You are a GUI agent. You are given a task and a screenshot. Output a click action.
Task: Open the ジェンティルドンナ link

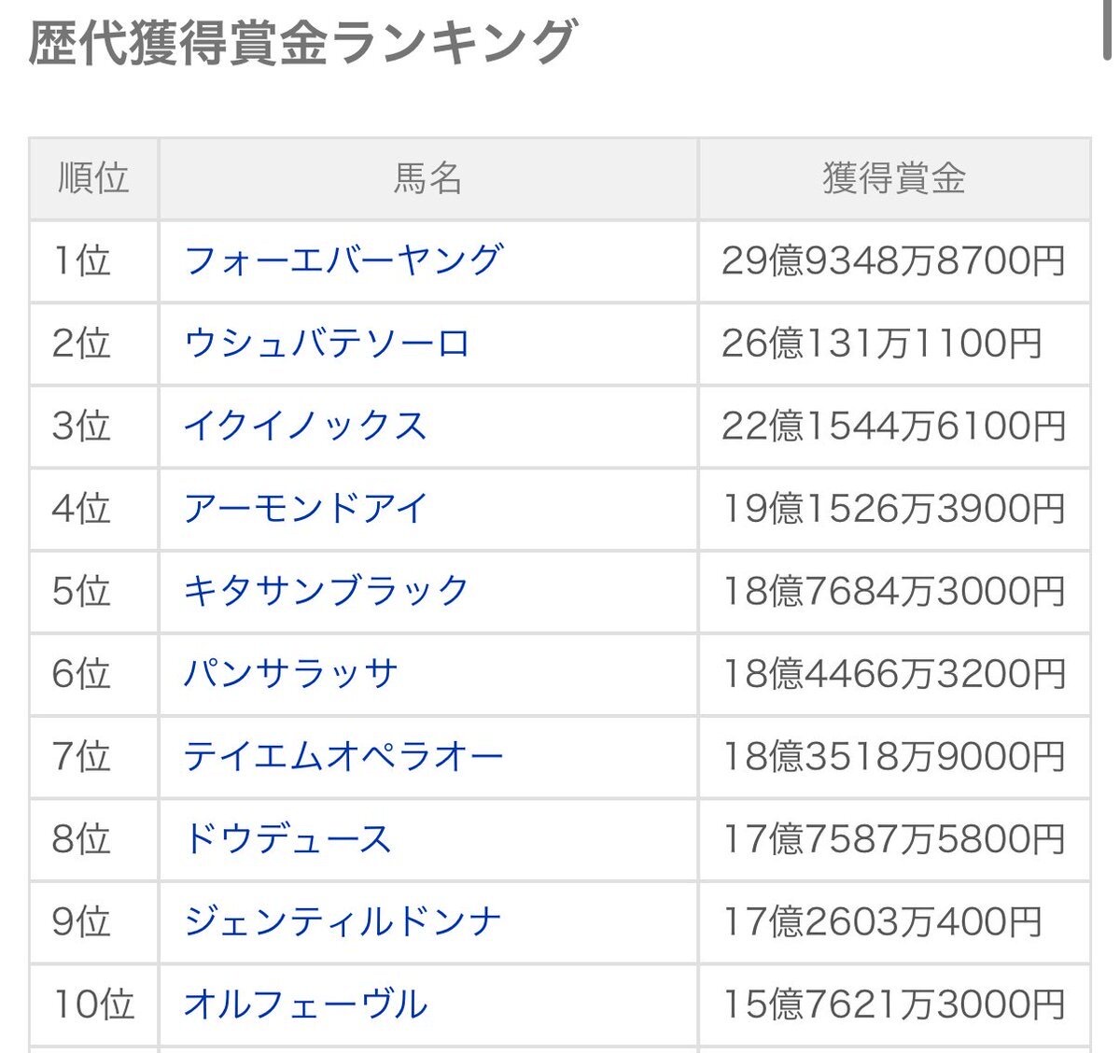pyautogui.click(x=343, y=921)
